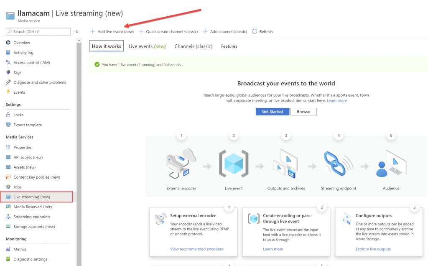This screenshot has height=266, width=428.
Task: Click the Tags icon
Action: tap(8, 72)
